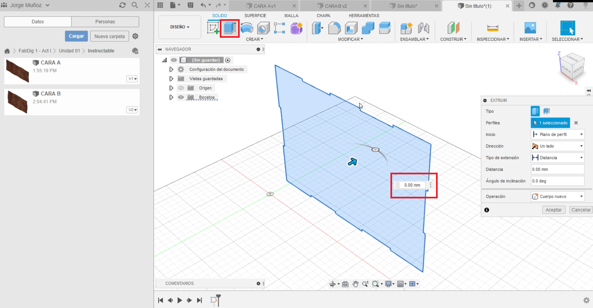The image size is (593, 308).
Task: Click Aceptar in the Extruir dialog
Action: pyautogui.click(x=554, y=210)
